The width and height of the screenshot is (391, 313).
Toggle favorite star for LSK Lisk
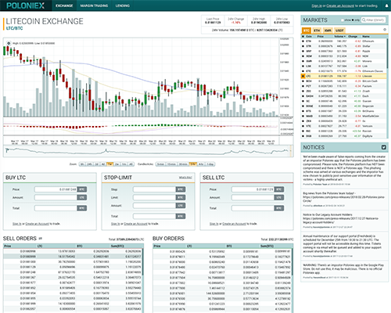tap(303, 66)
